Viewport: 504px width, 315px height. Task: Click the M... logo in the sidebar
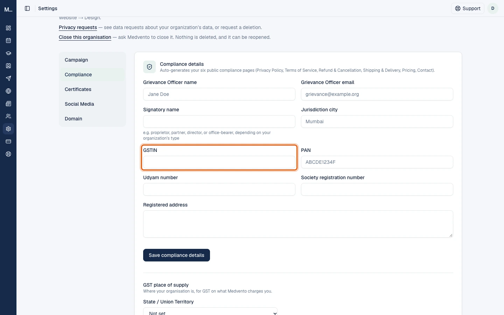[x=8, y=9]
